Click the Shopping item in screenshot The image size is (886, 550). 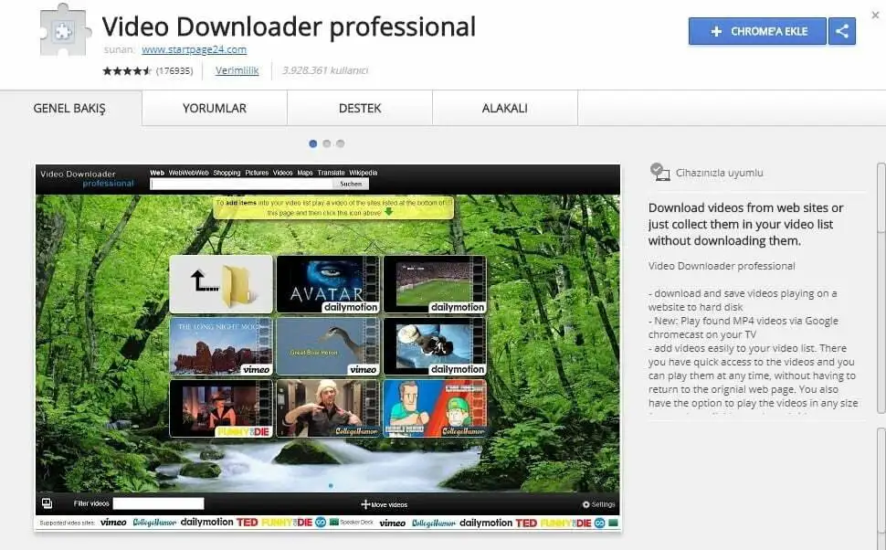[x=227, y=173]
